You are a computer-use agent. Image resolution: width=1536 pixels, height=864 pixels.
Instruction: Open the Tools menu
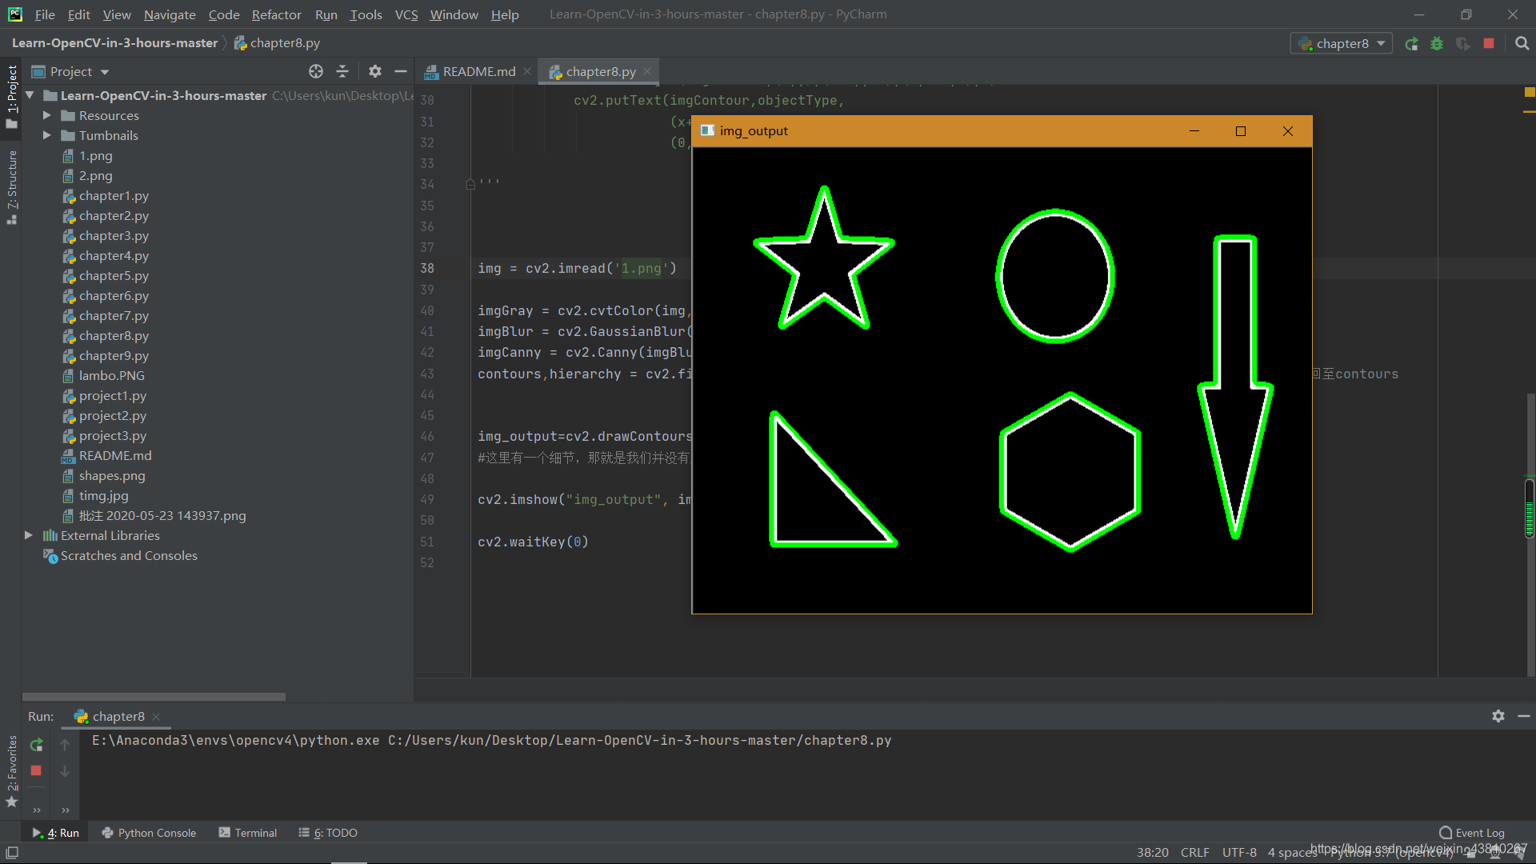[x=366, y=14]
